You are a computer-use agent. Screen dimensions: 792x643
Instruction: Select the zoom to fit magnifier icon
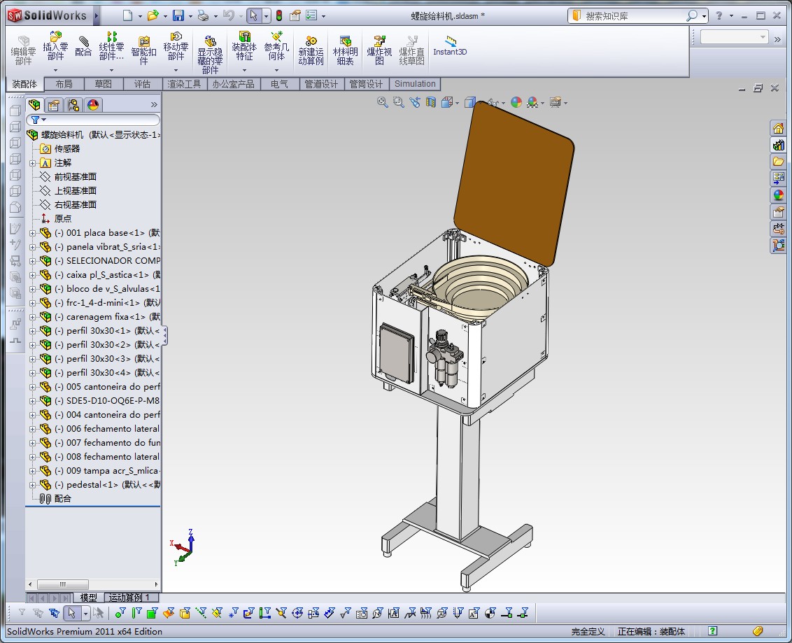pos(383,103)
